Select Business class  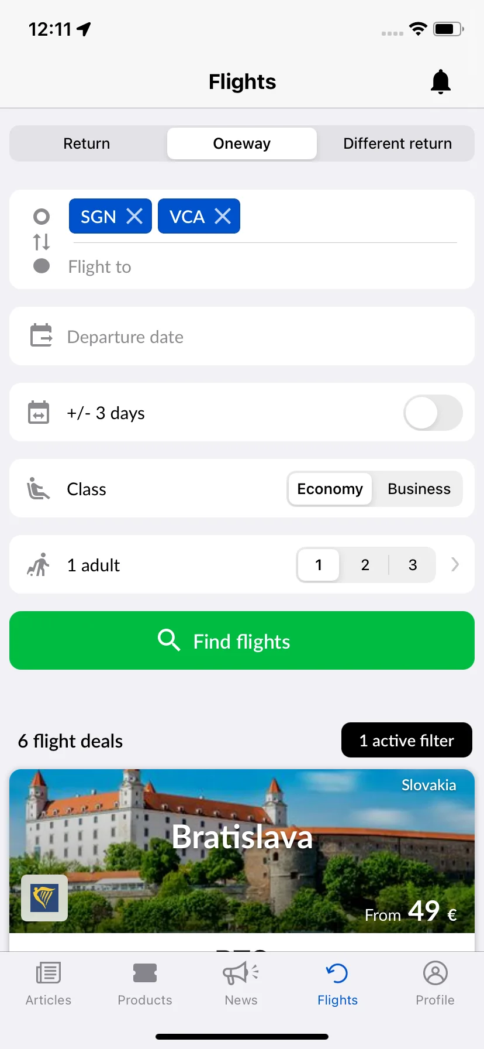point(419,489)
